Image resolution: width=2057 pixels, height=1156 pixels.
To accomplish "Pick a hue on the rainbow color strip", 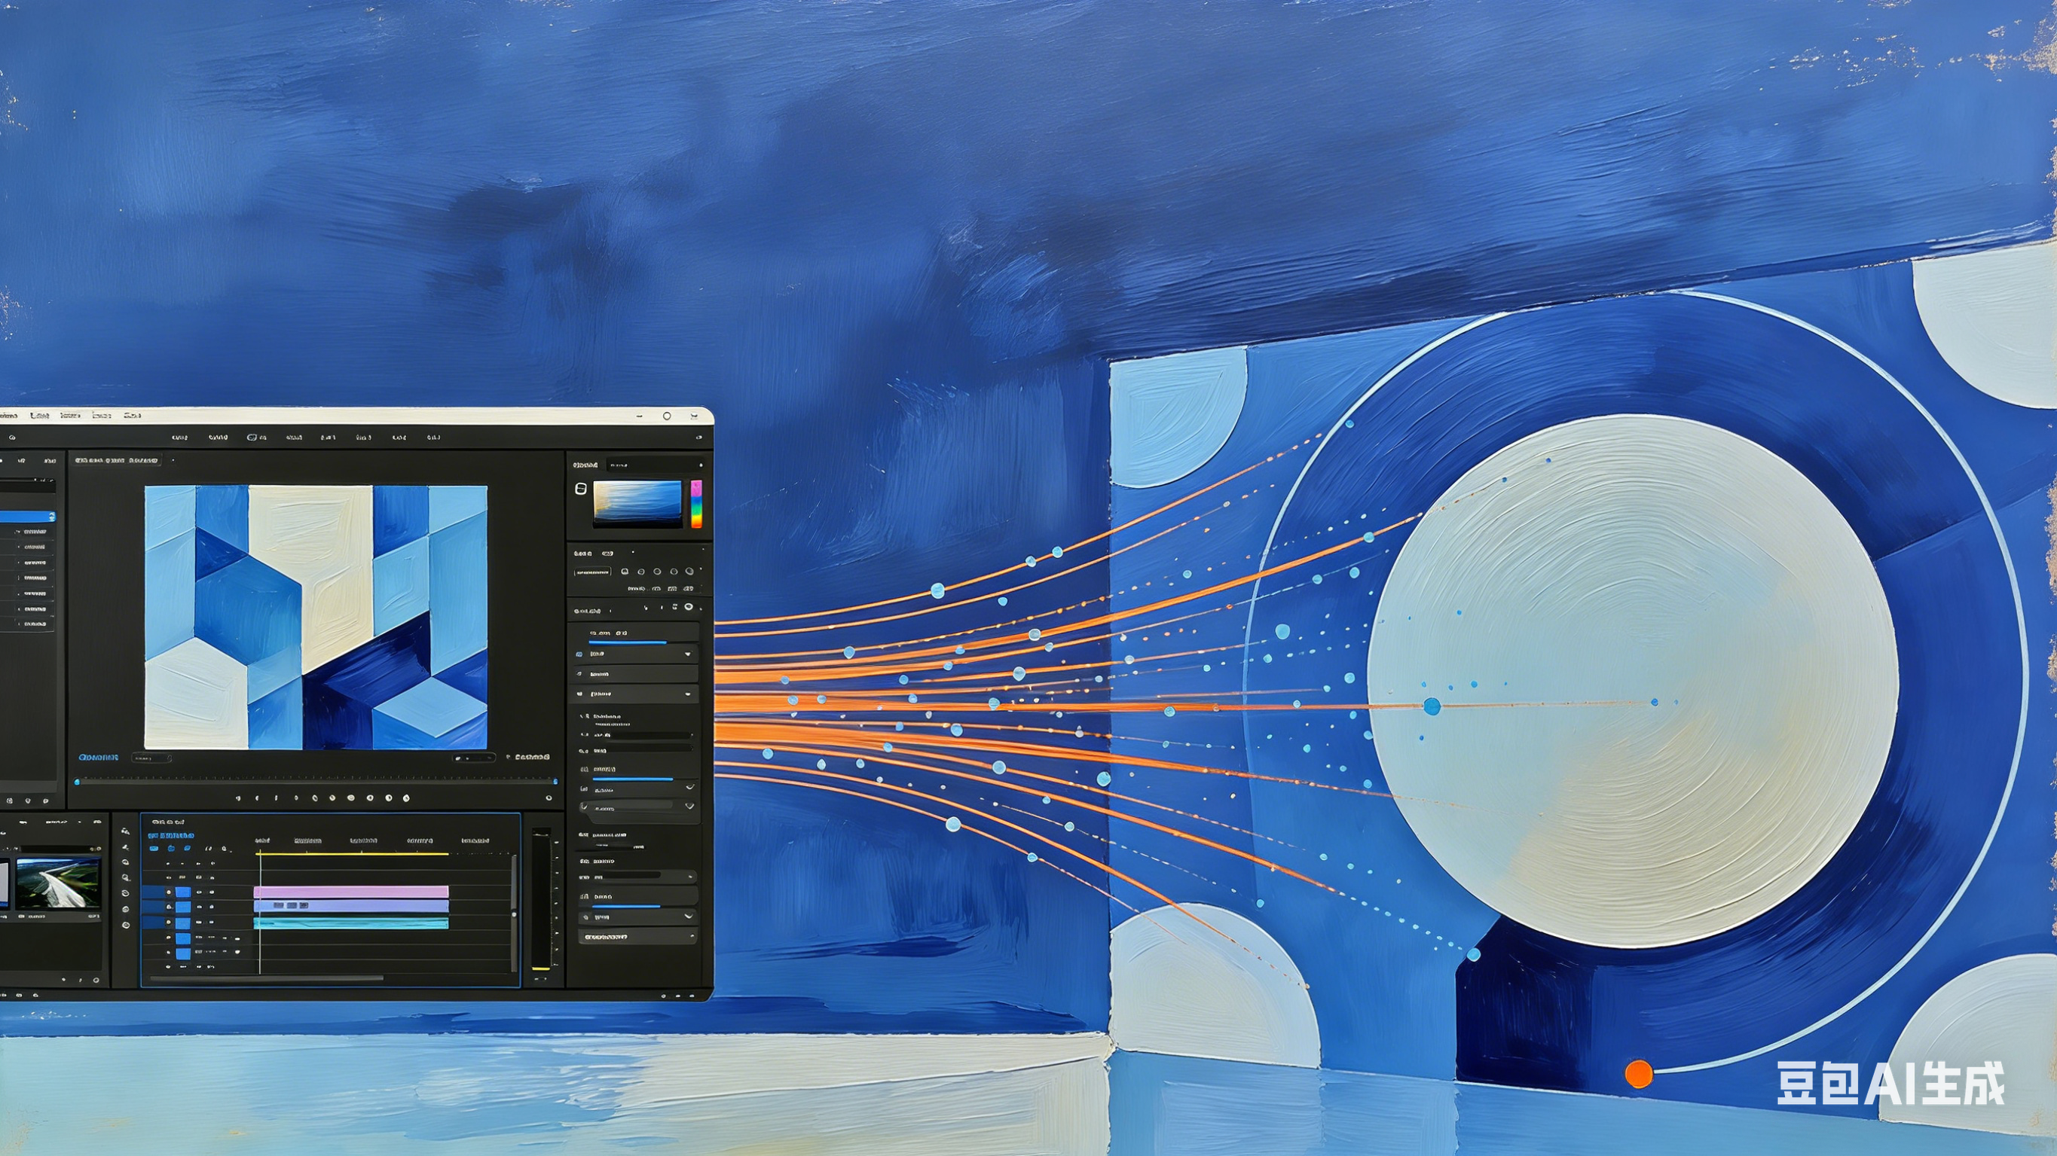I will [696, 505].
